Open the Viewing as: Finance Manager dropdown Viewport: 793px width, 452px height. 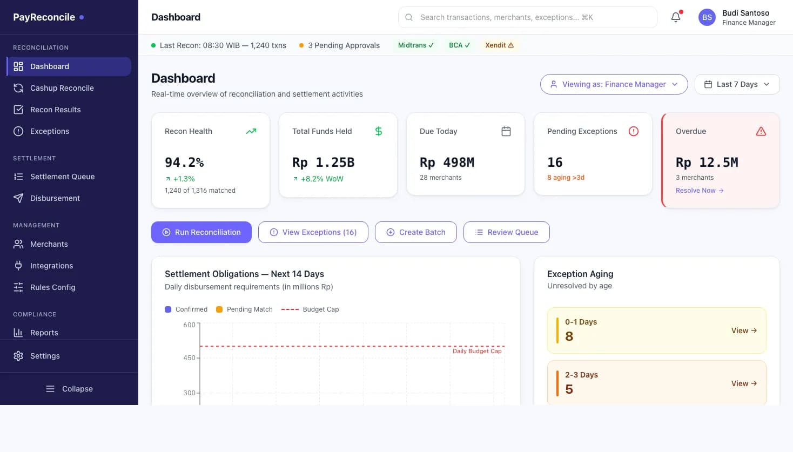[x=614, y=84]
